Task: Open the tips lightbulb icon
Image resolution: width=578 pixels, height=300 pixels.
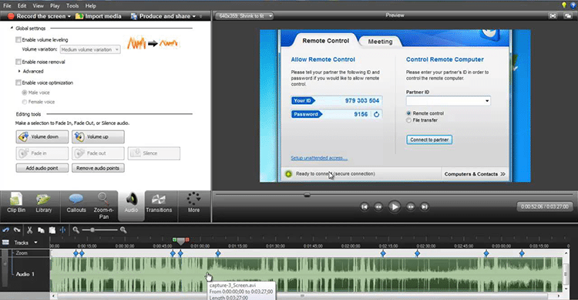Action: [564, 5]
